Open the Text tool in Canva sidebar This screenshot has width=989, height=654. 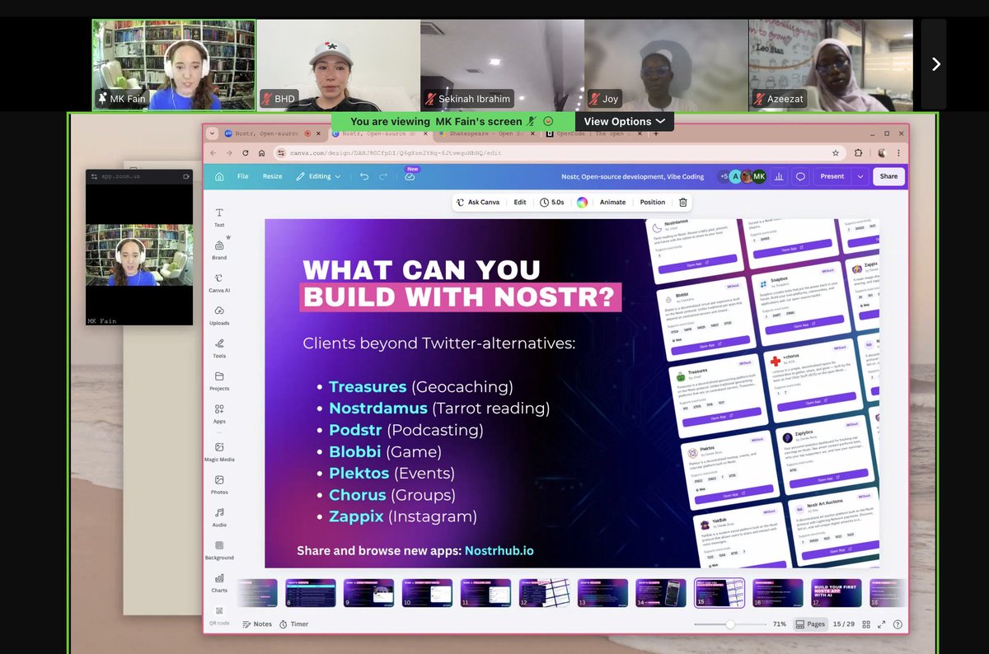point(219,217)
